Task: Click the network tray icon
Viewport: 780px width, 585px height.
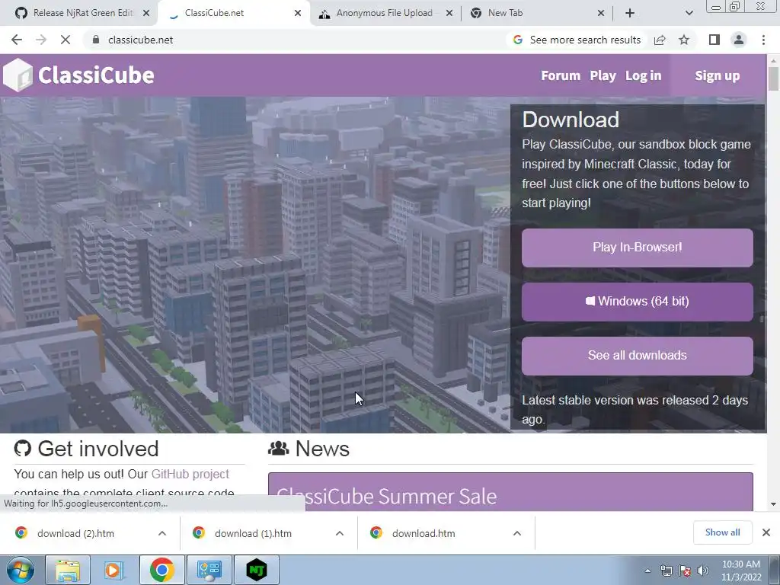Action: click(666, 571)
